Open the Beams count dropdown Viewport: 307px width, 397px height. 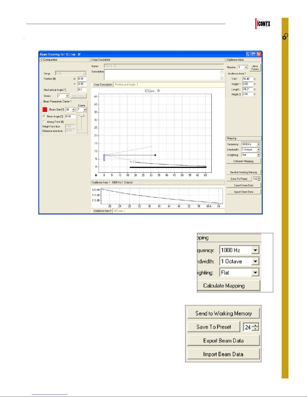tap(67, 96)
